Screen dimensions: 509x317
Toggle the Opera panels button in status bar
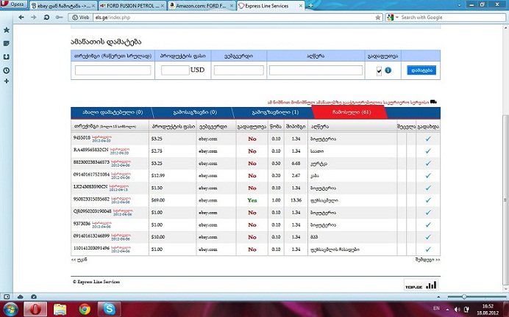coord(7,296)
